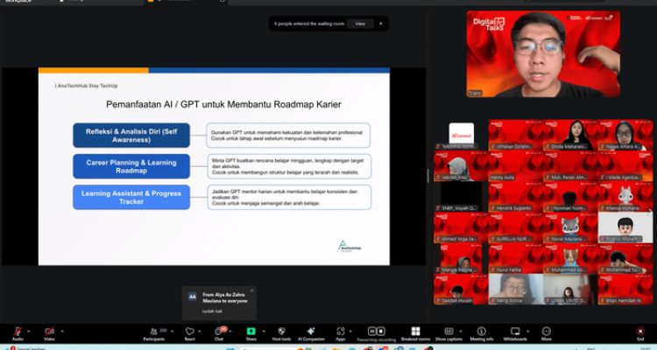Screen dimensions: 657x350
Task: Dismiss the waiting room notification
Action: tap(381, 24)
